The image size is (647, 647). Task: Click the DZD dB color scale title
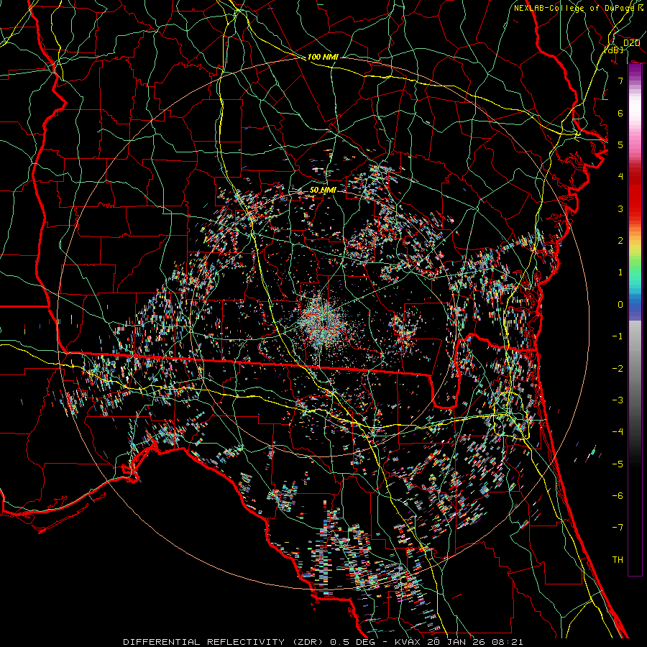click(623, 46)
